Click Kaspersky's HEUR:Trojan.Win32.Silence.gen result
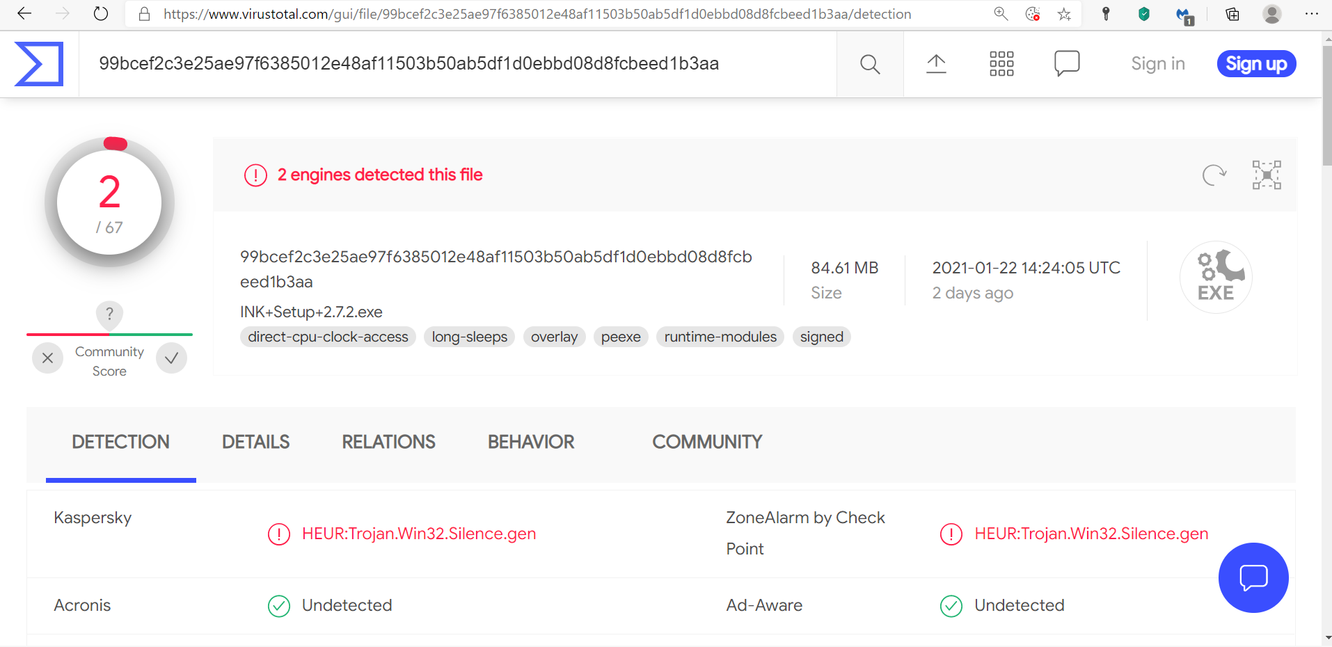 point(419,534)
